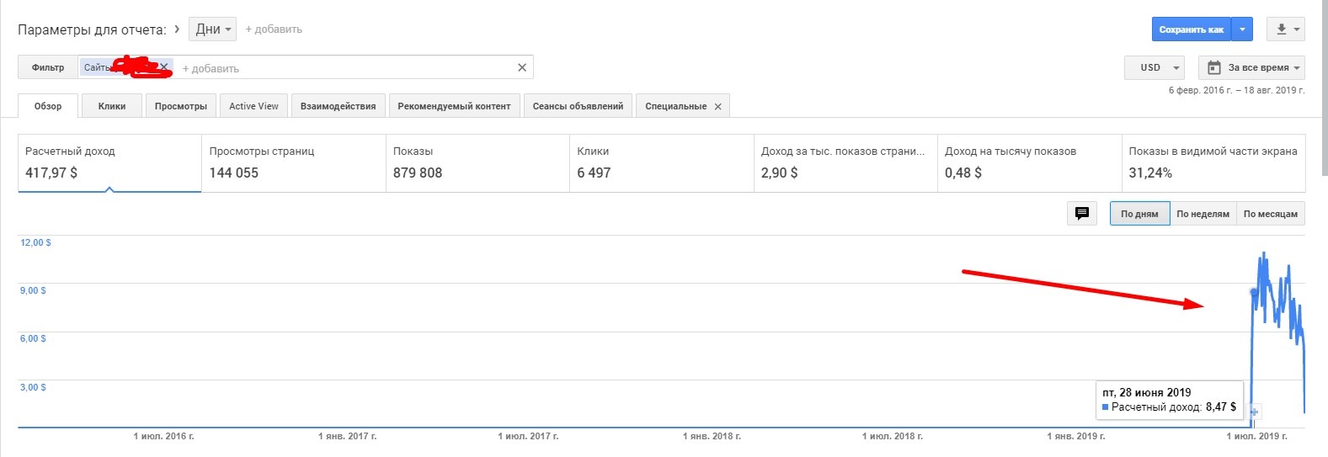Open the chart annotations comment icon
Image resolution: width=1328 pixels, height=457 pixels.
[x=1082, y=214]
